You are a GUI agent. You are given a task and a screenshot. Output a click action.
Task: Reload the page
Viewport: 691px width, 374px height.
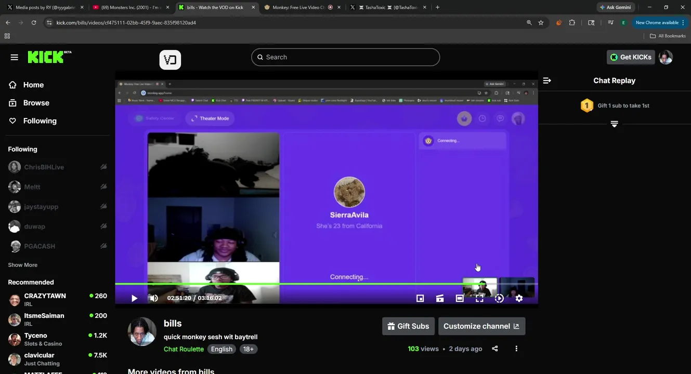tap(34, 22)
